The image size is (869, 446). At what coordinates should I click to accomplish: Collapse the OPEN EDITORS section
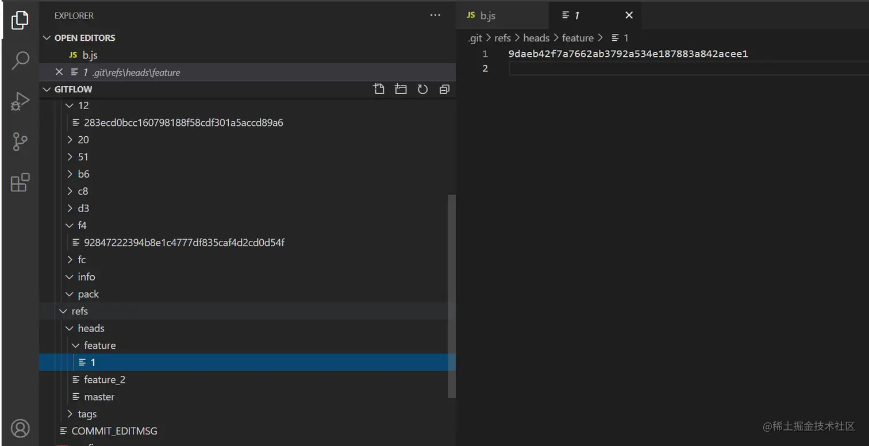[47, 38]
